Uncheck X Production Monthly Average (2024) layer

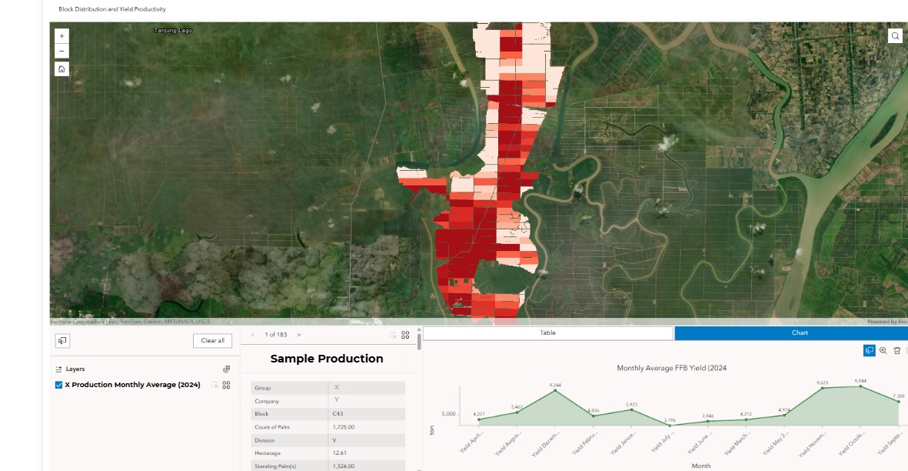[59, 385]
